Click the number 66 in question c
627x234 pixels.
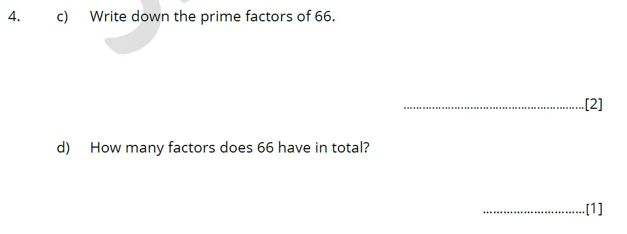click(324, 17)
